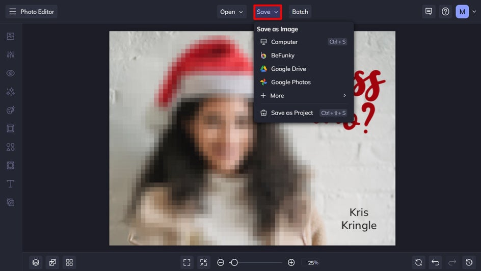
Task: Open the Image Manager panel
Action: pos(10,36)
